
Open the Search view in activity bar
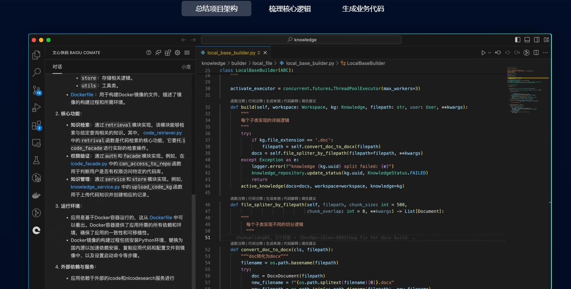click(37, 72)
